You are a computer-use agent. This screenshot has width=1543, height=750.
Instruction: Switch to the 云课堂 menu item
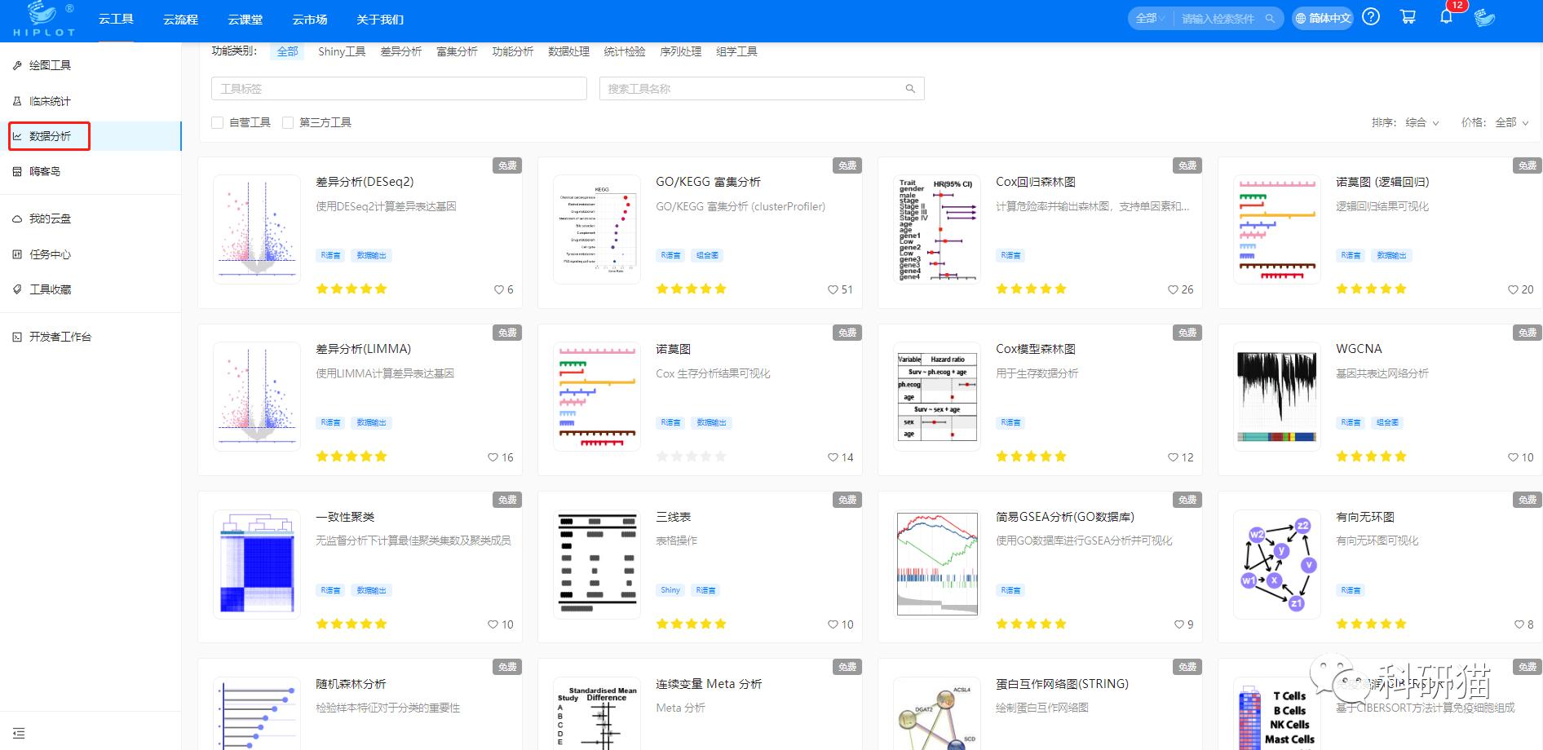coord(245,19)
